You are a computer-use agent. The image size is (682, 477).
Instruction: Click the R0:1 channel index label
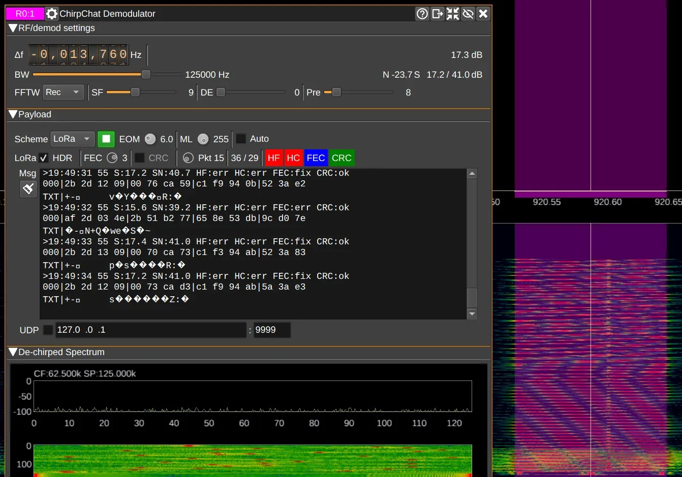[25, 14]
